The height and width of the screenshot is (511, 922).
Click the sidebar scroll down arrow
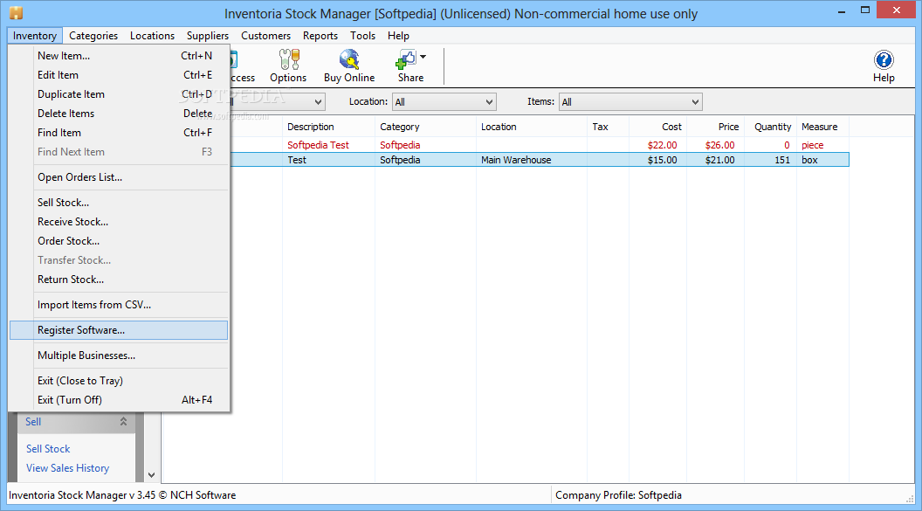[x=151, y=474]
